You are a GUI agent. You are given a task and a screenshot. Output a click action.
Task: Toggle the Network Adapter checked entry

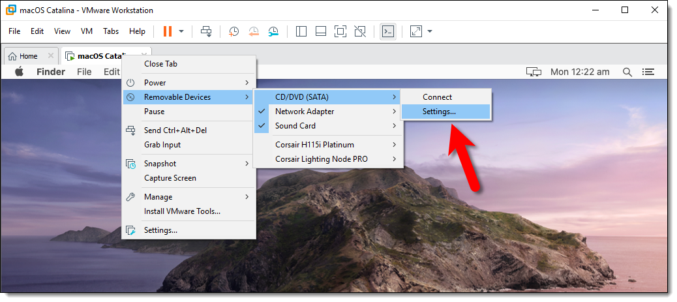[328, 112]
